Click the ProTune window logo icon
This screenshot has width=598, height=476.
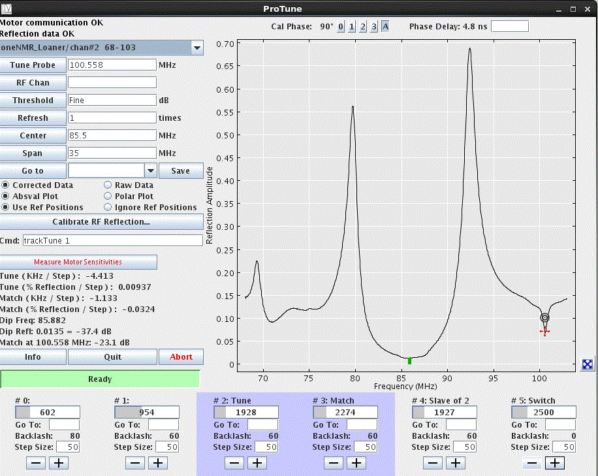7,8
